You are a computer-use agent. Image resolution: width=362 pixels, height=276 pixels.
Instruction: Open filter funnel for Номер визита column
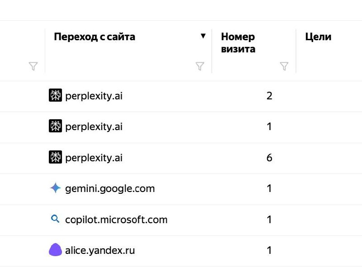point(284,66)
